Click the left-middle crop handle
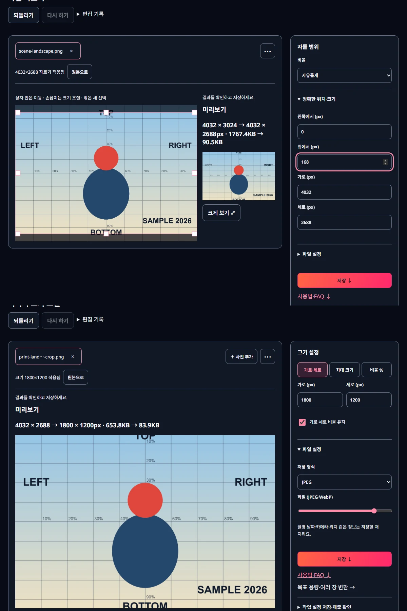This screenshot has height=611, width=407. pos(18,173)
